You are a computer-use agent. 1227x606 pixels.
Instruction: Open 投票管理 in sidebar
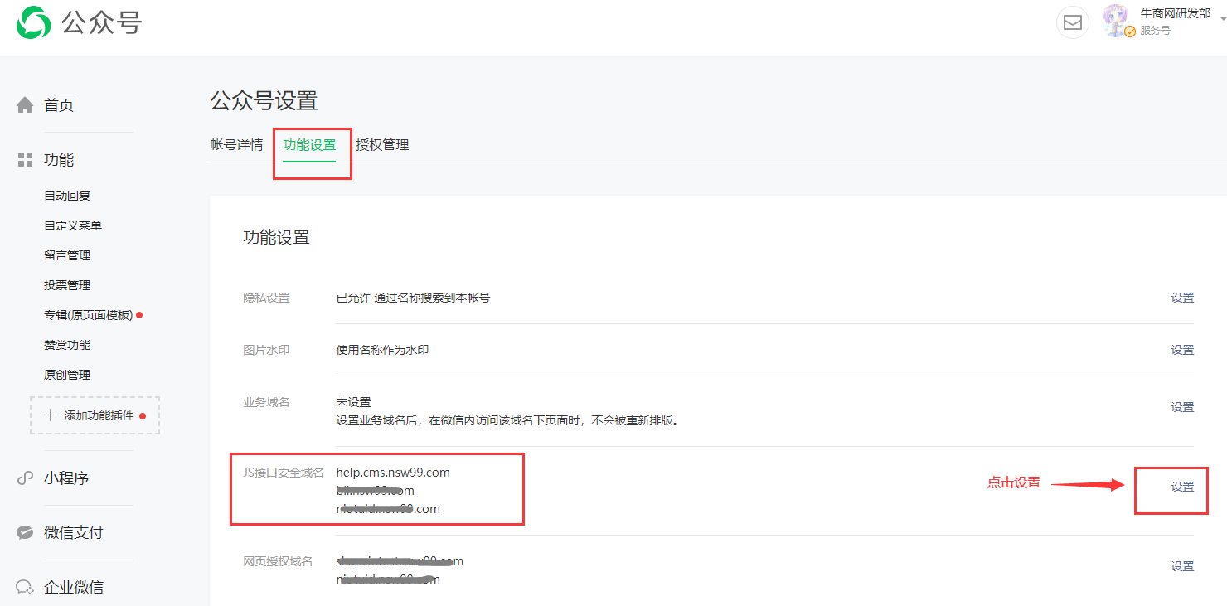point(67,285)
